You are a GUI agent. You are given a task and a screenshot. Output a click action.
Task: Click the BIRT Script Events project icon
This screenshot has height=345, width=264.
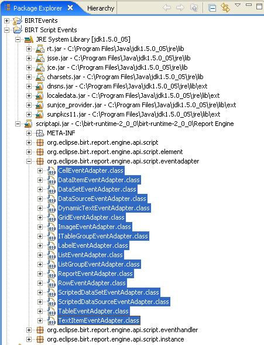pos(18,30)
